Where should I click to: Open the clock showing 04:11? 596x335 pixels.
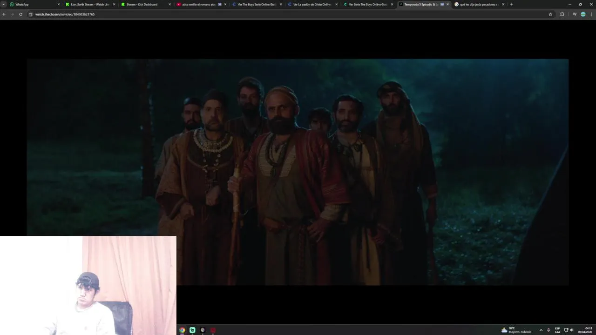pyautogui.click(x=585, y=330)
